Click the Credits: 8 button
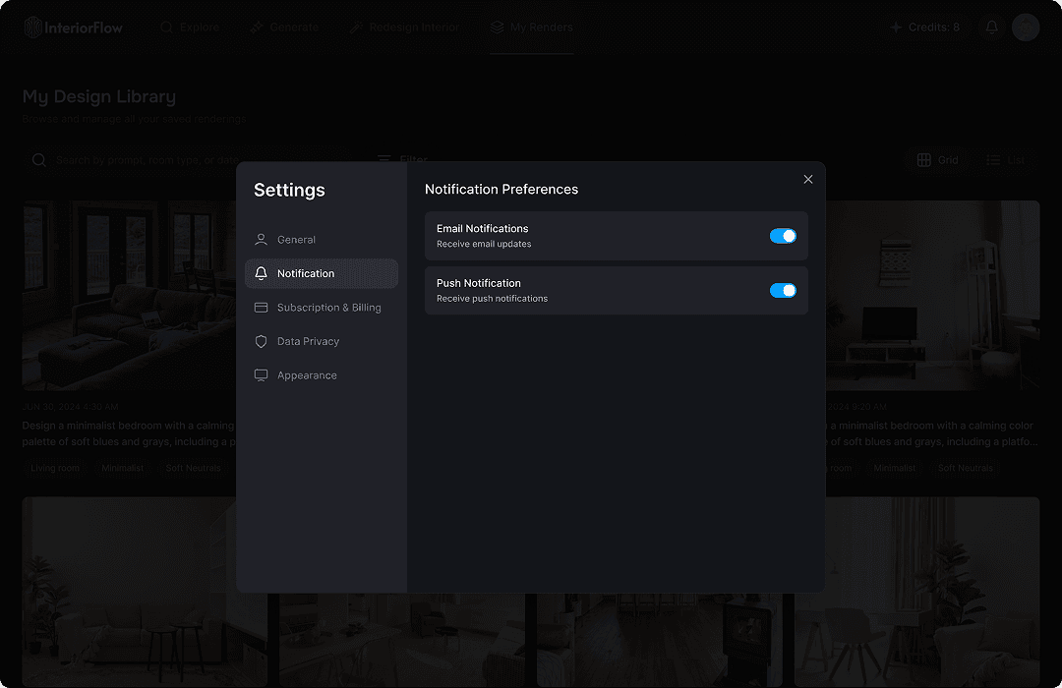 [924, 27]
